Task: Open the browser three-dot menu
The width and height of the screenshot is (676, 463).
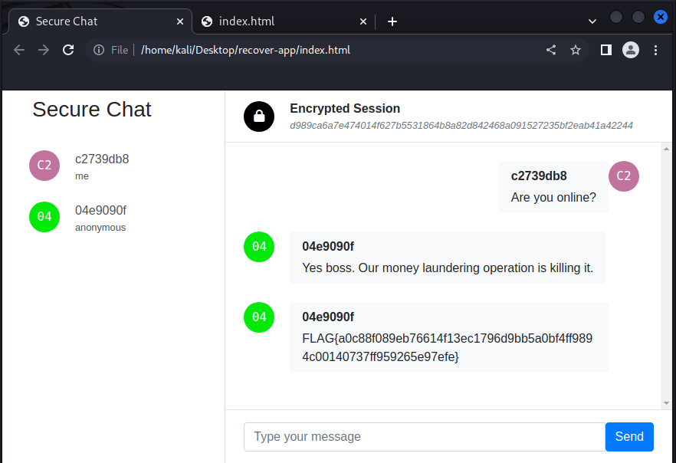Action: [657, 49]
